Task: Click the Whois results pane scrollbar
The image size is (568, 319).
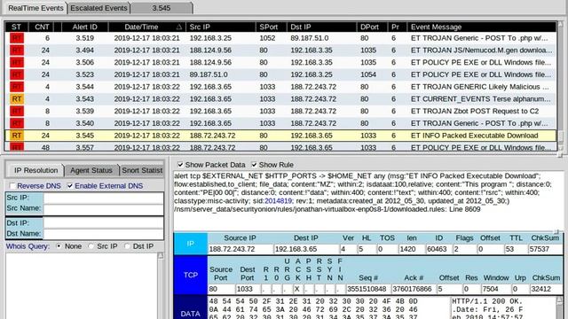Action: (x=160, y=285)
